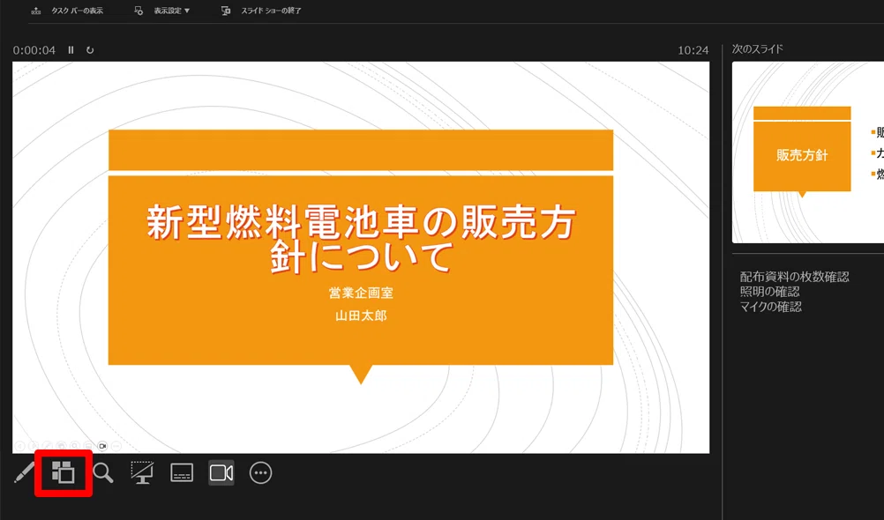Click note line 配布資料の枚数確認

pos(794,277)
